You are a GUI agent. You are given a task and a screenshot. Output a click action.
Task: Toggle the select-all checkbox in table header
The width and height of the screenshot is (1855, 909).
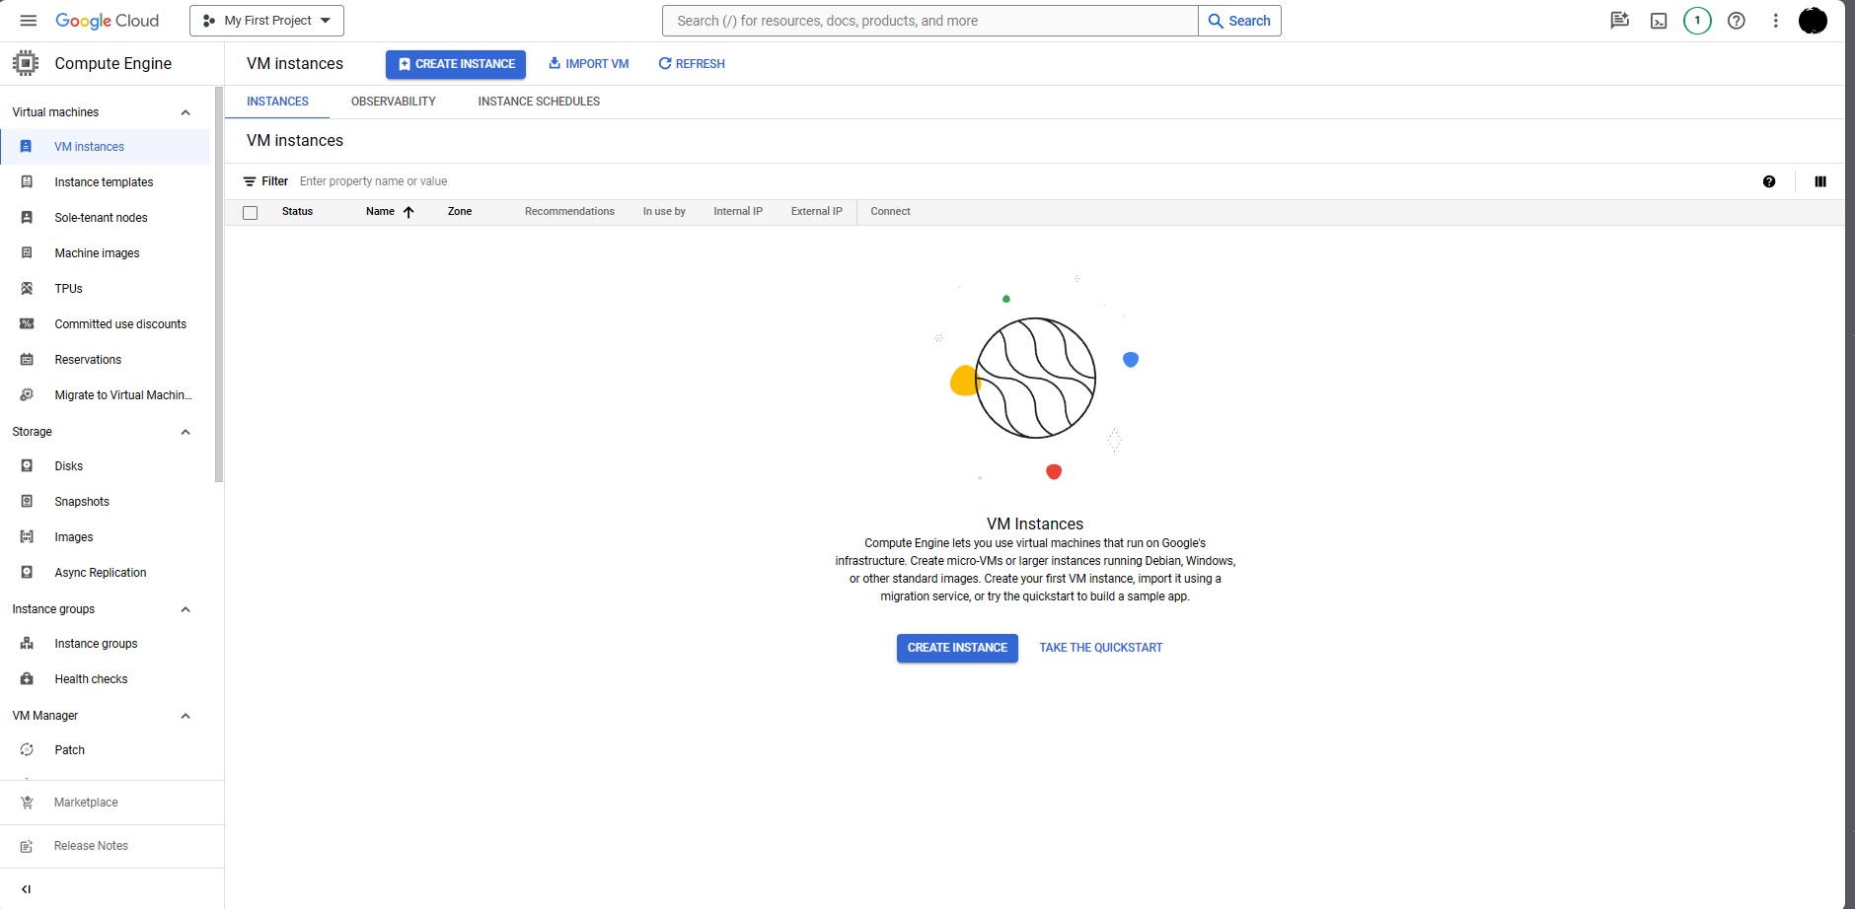pyautogui.click(x=251, y=213)
